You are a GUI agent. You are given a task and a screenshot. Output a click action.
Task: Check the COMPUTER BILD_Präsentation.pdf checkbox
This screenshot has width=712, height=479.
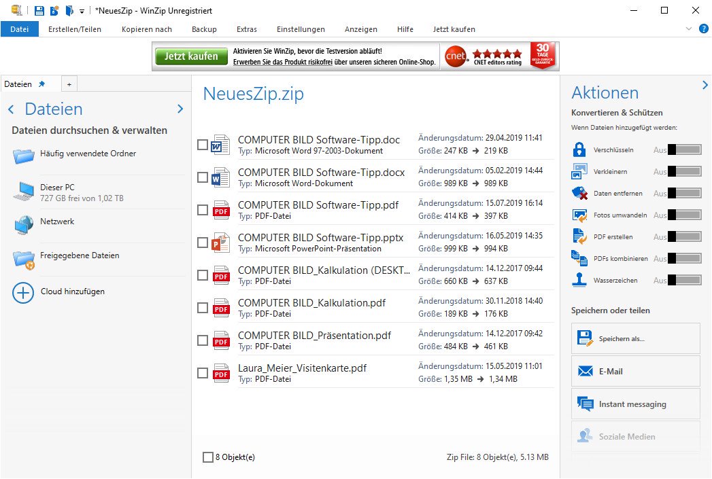point(203,340)
